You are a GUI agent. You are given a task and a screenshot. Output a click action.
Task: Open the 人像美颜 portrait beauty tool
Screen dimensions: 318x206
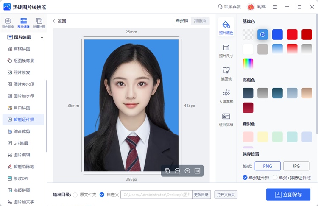pos(226,96)
